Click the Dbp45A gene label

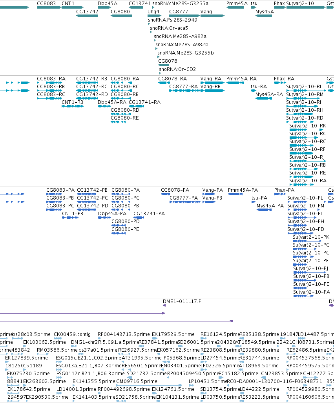click(x=107, y=4)
